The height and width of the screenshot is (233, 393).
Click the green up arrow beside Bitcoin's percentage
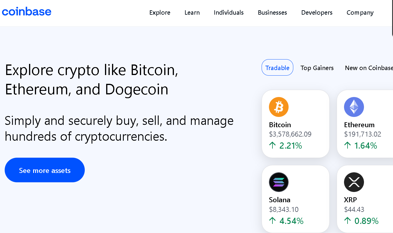(273, 145)
